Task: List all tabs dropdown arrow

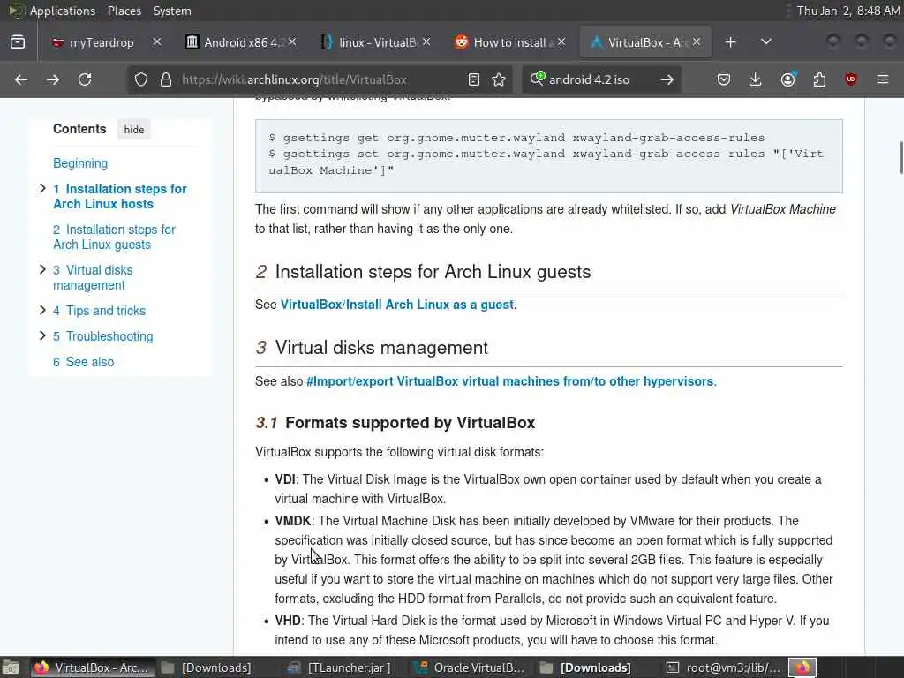Action: click(766, 42)
